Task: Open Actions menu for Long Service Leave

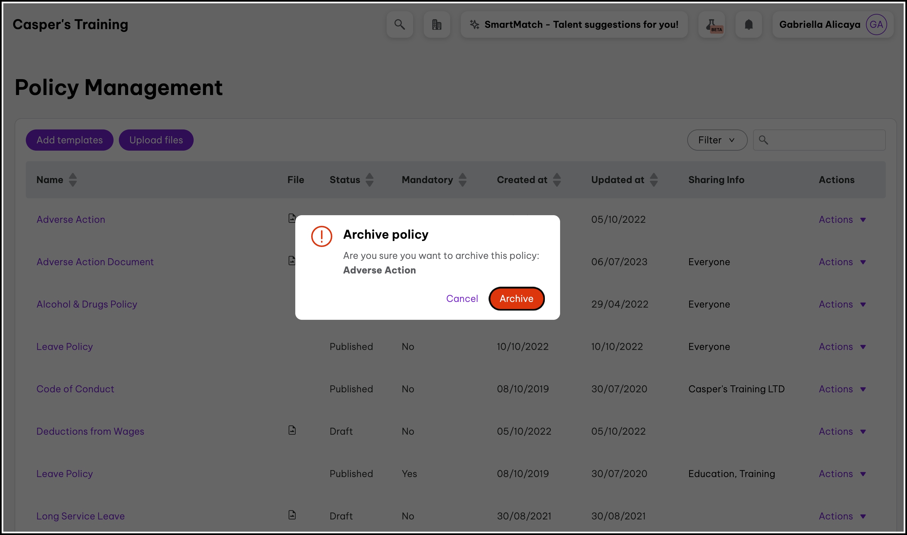Action: click(842, 516)
